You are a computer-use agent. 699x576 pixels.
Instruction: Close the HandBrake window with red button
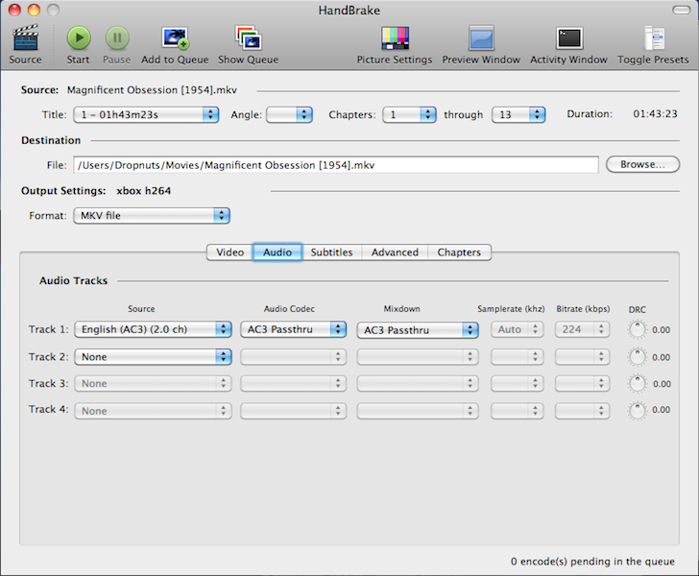(x=14, y=10)
